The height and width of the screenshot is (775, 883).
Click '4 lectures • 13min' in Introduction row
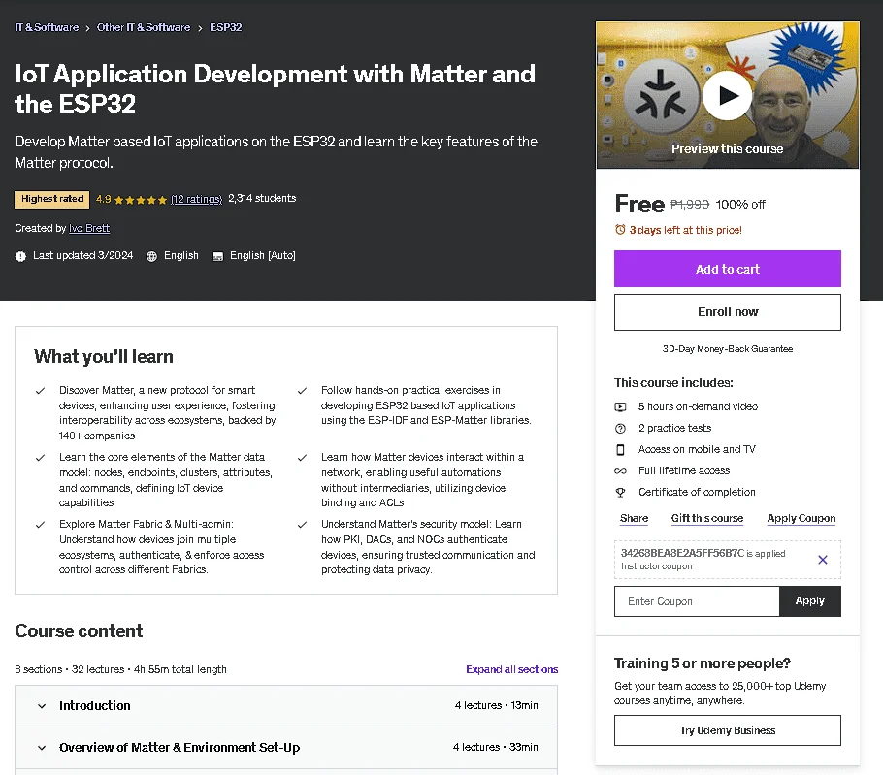[x=496, y=705]
